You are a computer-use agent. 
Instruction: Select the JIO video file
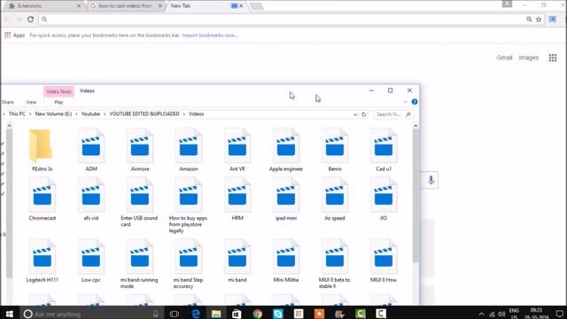pos(384,199)
